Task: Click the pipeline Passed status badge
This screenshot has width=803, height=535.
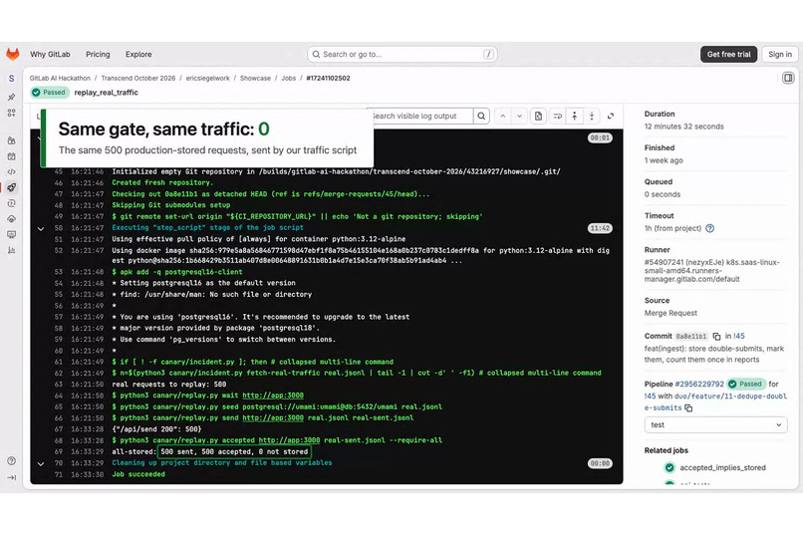Action: (746, 384)
